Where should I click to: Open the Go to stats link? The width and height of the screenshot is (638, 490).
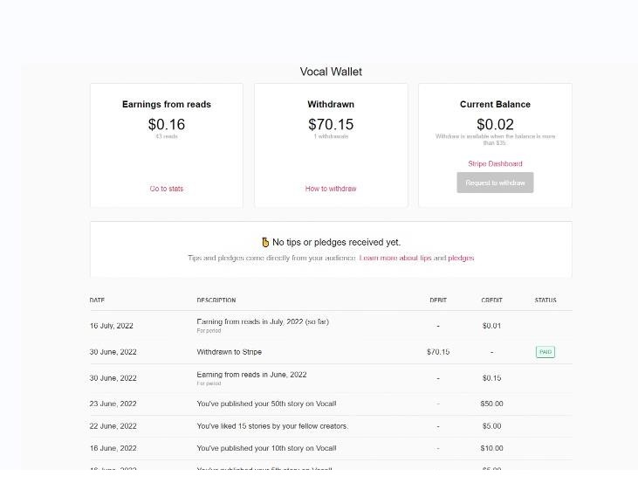[x=167, y=189]
